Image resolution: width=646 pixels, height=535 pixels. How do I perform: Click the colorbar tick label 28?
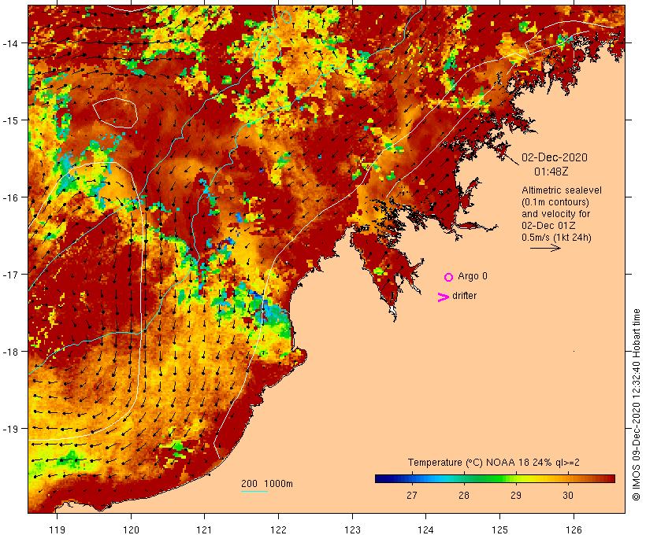pos(464,496)
